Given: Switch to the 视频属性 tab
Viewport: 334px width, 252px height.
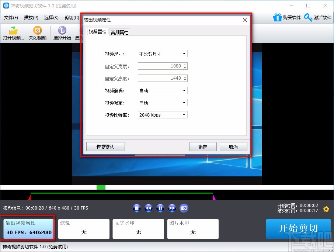Looking at the screenshot, I should pyautogui.click(x=98, y=32).
